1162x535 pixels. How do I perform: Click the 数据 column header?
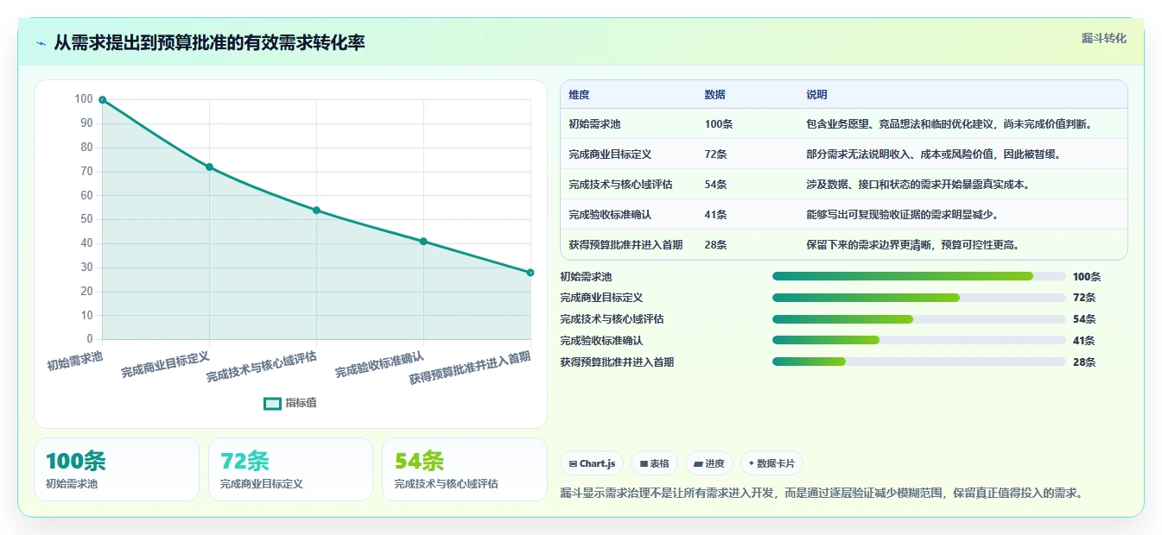click(x=715, y=94)
